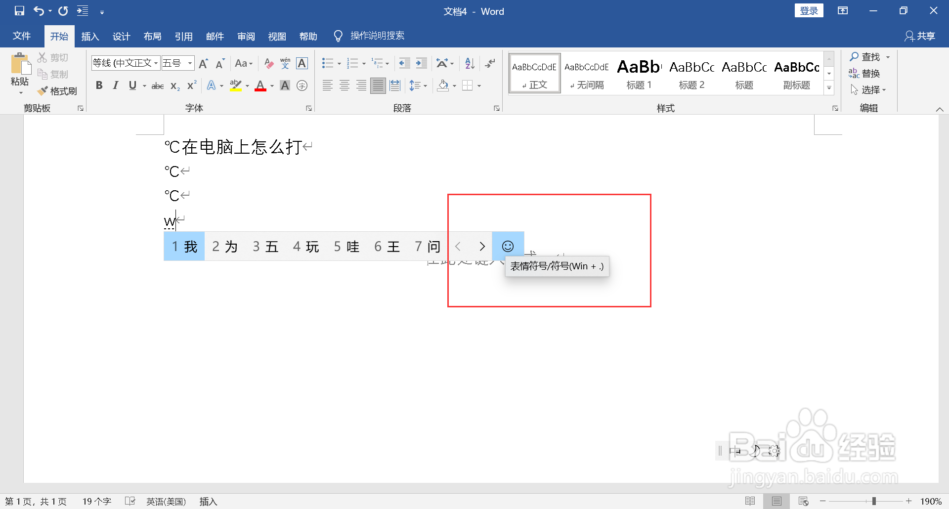Toggle bold formatting

[99, 85]
